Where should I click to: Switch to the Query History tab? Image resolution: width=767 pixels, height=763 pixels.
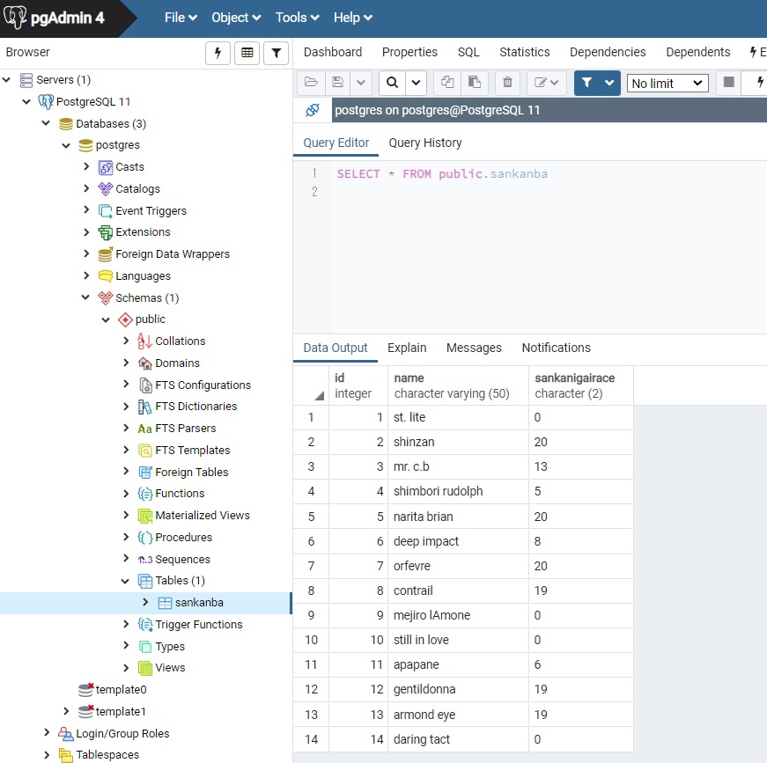(425, 143)
